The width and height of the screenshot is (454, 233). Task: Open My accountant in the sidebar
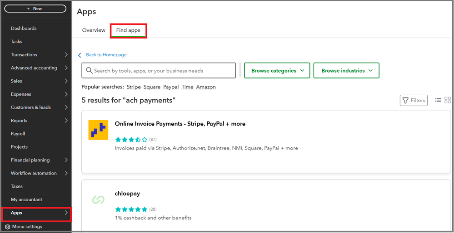pos(26,199)
